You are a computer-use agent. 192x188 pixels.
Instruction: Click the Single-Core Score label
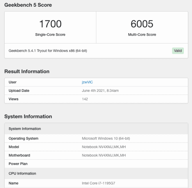click(50, 35)
